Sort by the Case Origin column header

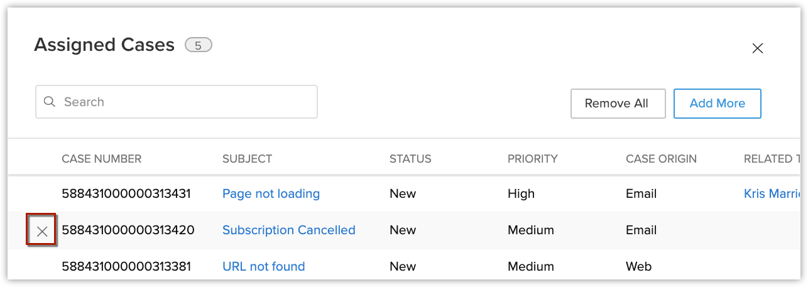pos(661,159)
